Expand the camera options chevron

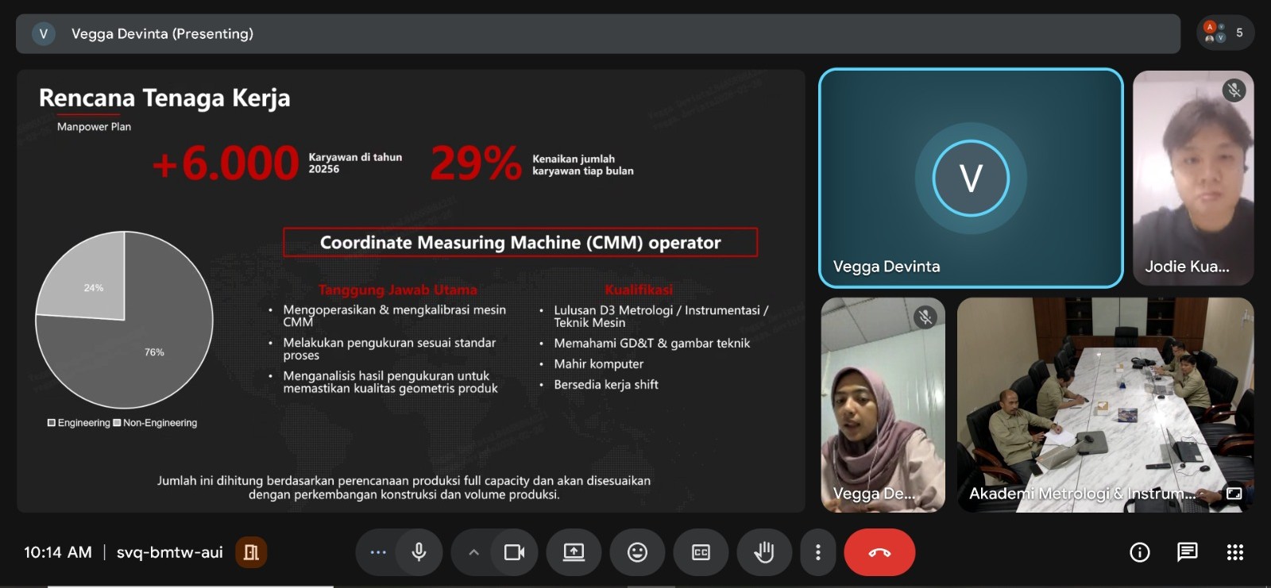tap(473, 552)
